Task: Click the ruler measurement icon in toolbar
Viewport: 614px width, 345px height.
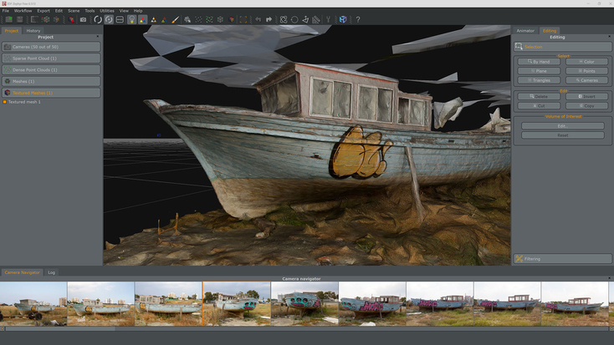Action: point(316,19)
